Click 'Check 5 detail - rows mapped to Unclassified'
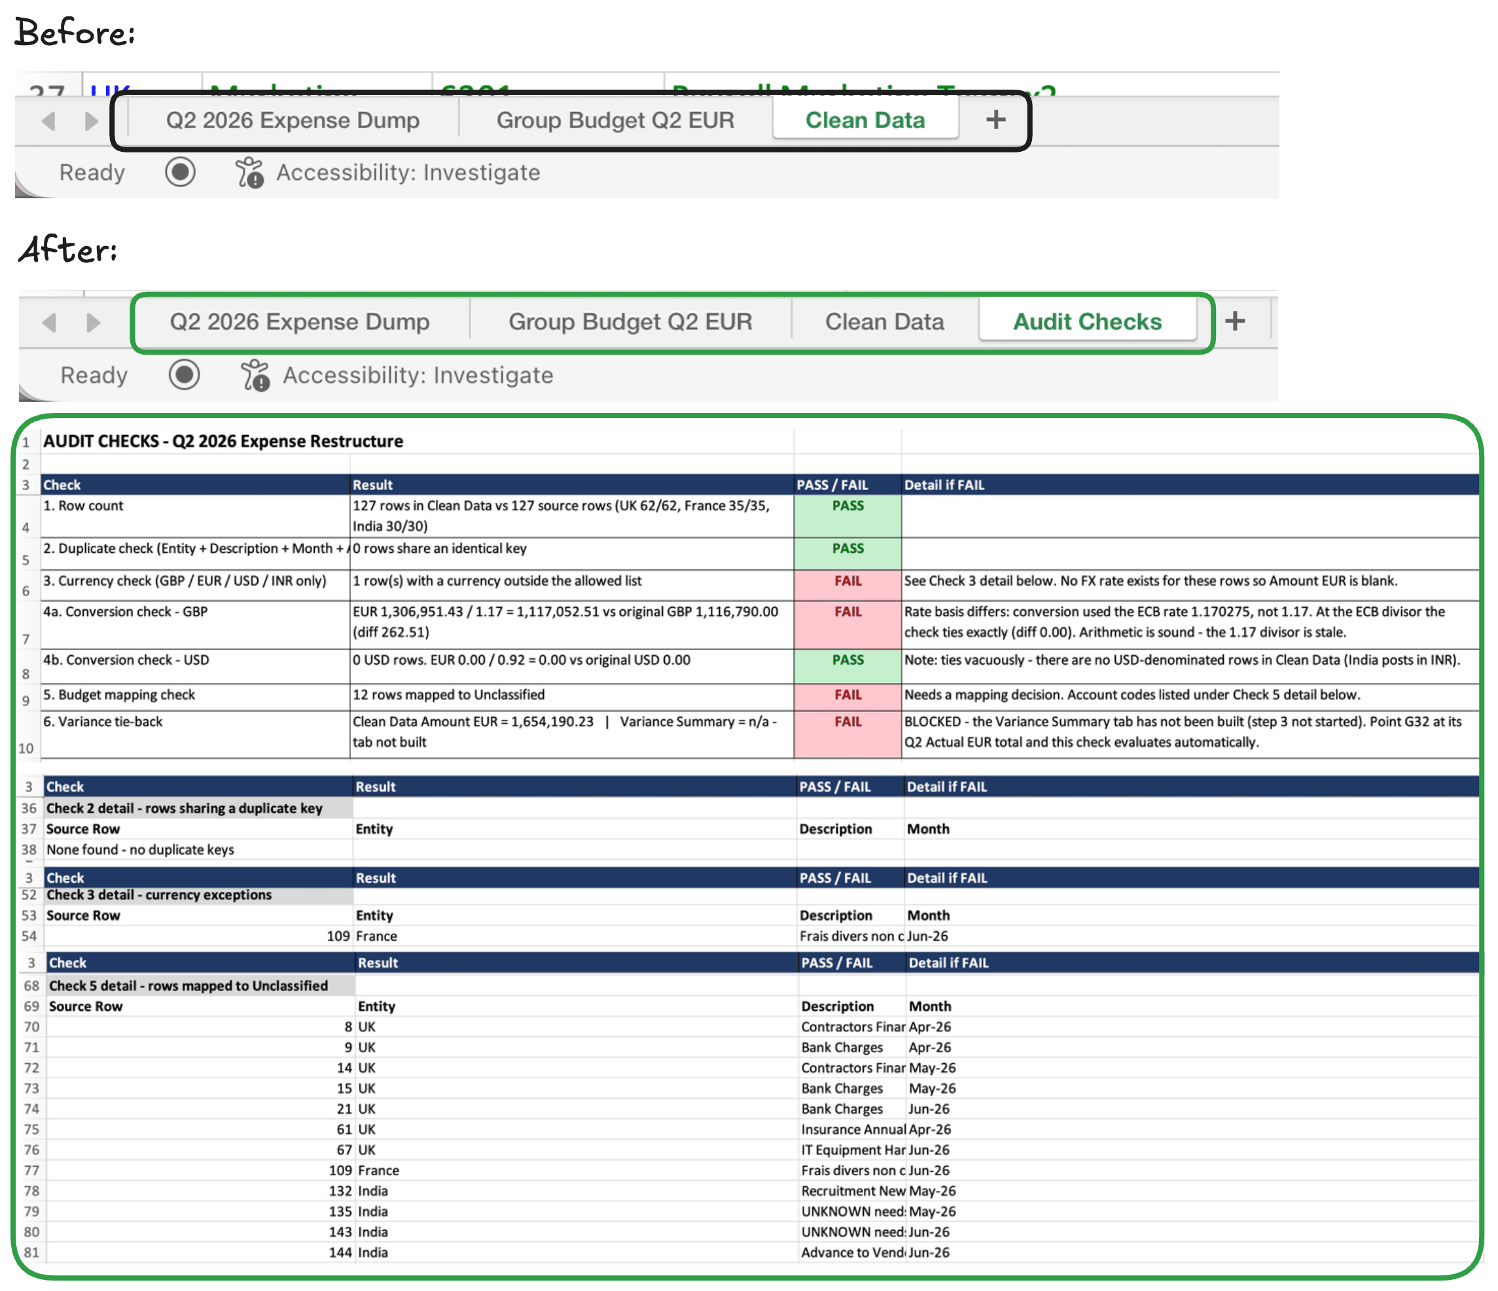Viewport: 1498px width, 1291px height. pyautogui.click(x=200, y=985)
